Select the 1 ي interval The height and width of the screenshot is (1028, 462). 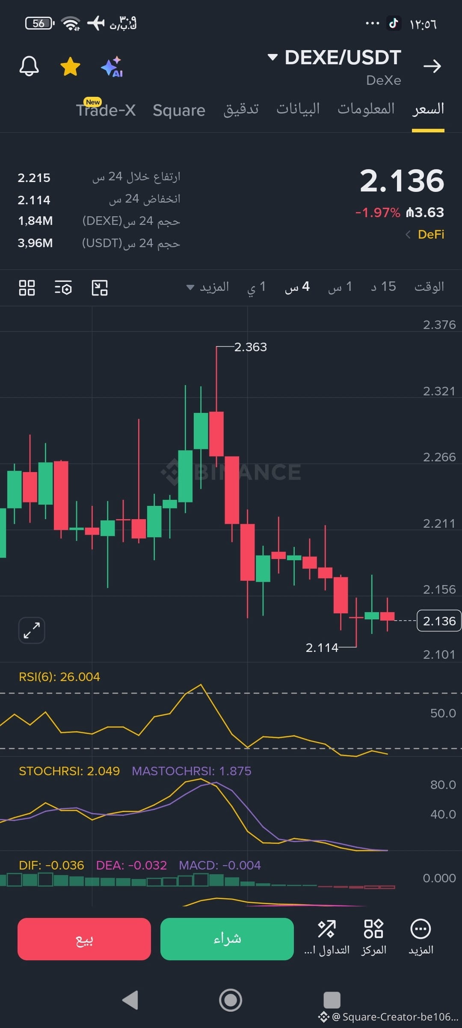click(256, 287)
